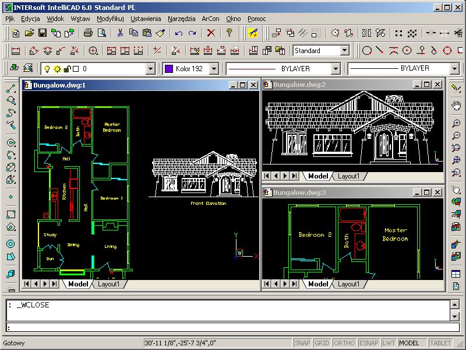Open the Edycja menu
466x350 pixels.
(x=30, y=19)
